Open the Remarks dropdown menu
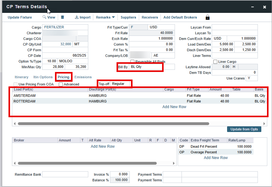Screen dimensions: 272x187 click(x=105, y=17)
